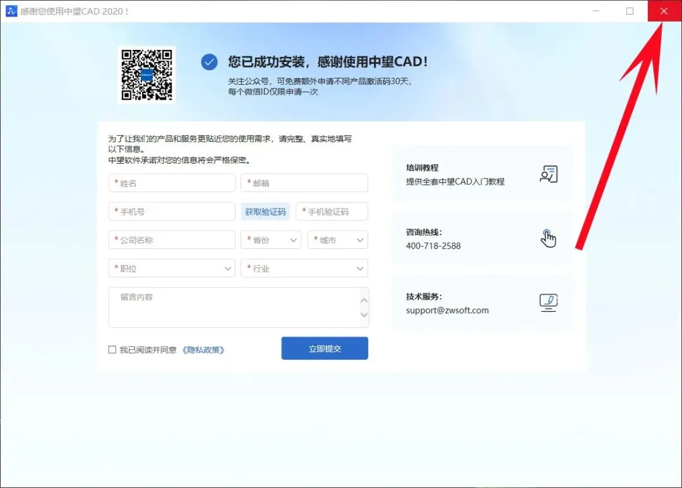
Task: Click the technical service monitor icon
Action: pyautogui.click(x=549, y=303)
